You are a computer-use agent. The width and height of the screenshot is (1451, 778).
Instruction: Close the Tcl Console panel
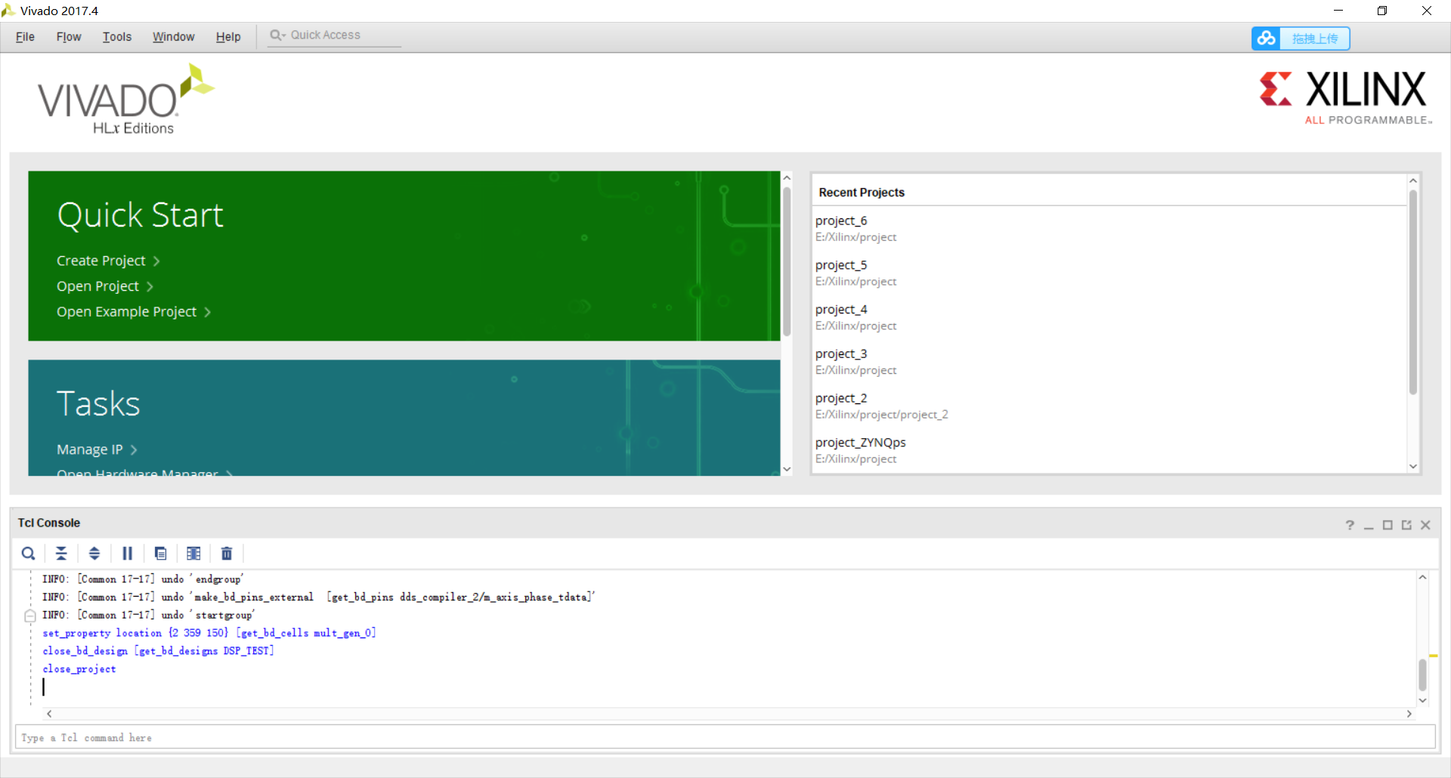point(1425,525)
